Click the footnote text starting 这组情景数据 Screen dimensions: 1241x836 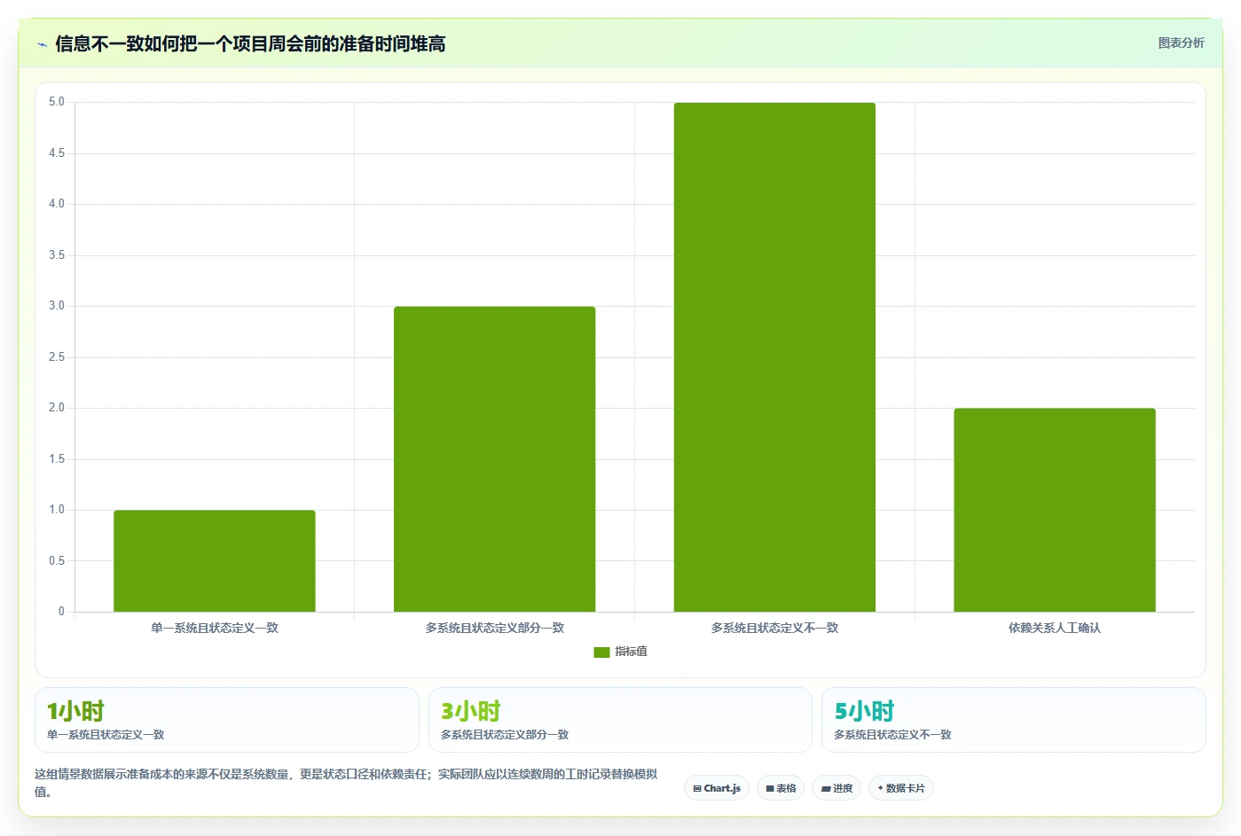[x=346, y=783]
